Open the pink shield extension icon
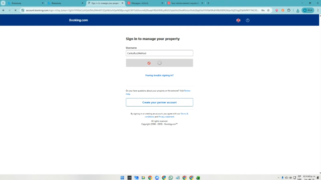The height and width of the screenshot is (180, 321). pyautogui.click(x=277, y=10)
